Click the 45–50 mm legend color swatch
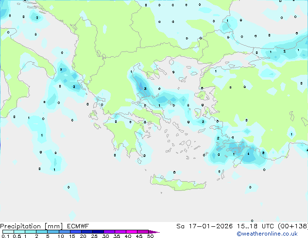The width and height of the screenshot is (308, 238). [x=143, y=232]
